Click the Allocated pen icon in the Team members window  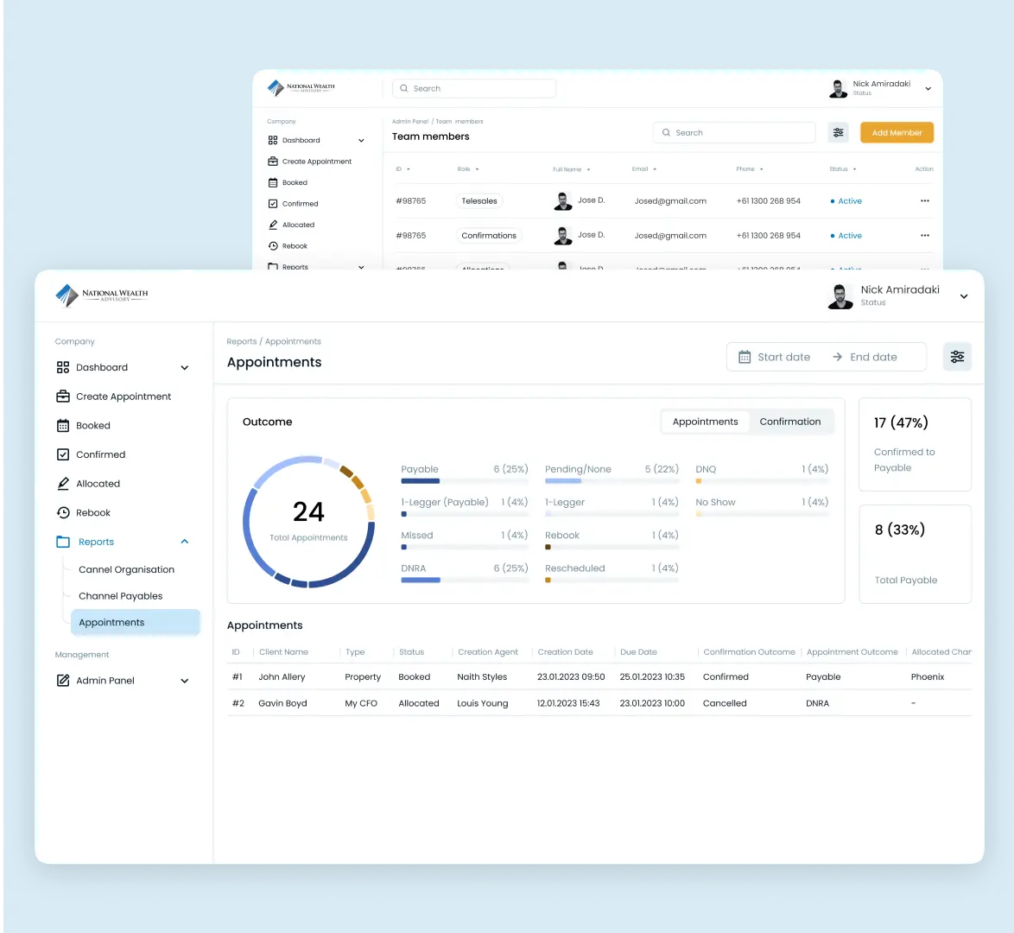tap(273, 225)
